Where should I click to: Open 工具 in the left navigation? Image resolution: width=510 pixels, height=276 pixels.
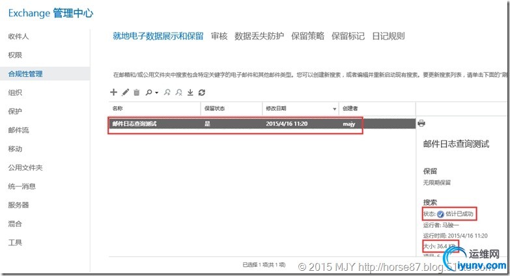pos(15,243)
